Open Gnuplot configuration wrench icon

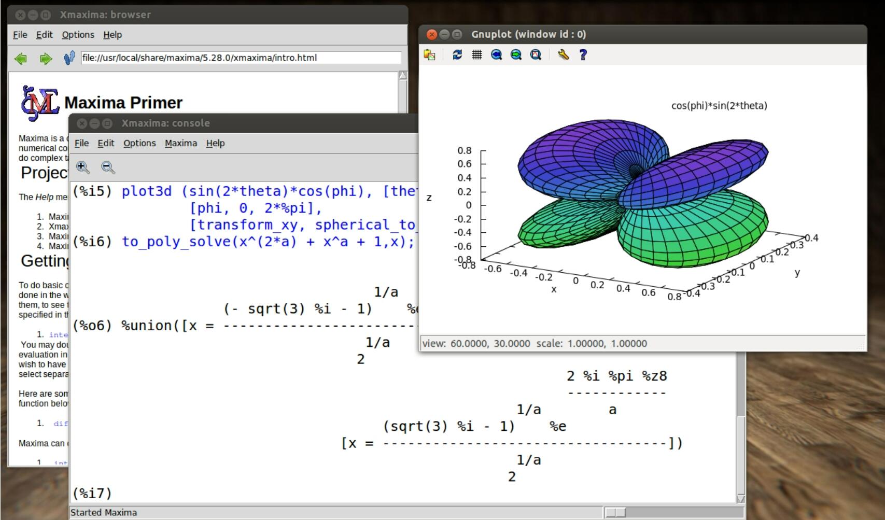[x=563, y=54]
